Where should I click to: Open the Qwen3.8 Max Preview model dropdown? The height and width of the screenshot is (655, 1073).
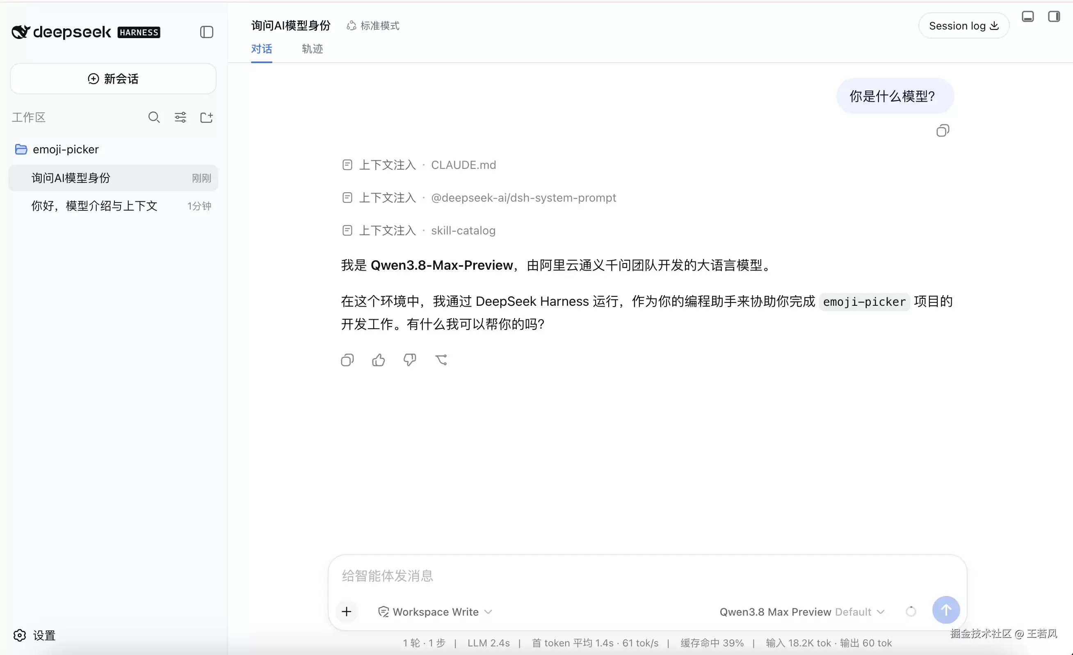[x=802, y=612]
